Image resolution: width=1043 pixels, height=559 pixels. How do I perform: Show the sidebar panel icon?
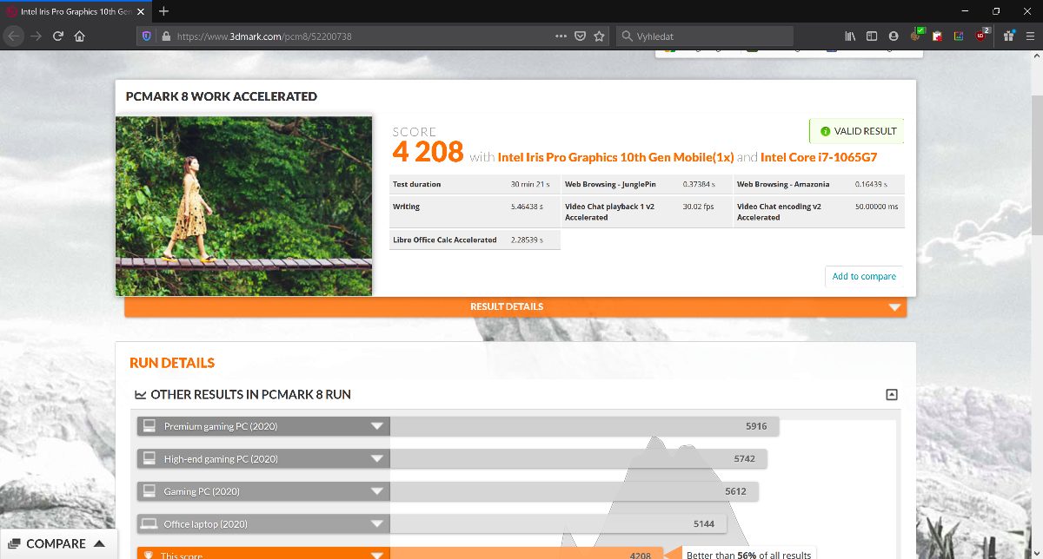[872, 36]
